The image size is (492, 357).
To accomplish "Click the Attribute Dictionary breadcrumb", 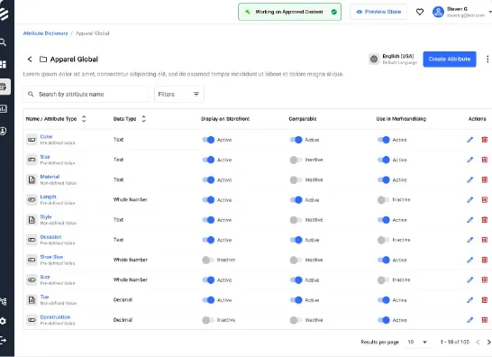I will pos(45,33).
